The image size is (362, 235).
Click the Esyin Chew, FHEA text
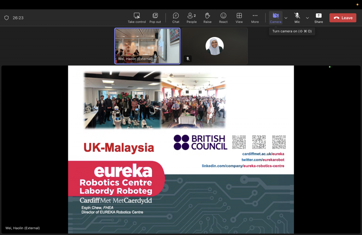(97, 207)
